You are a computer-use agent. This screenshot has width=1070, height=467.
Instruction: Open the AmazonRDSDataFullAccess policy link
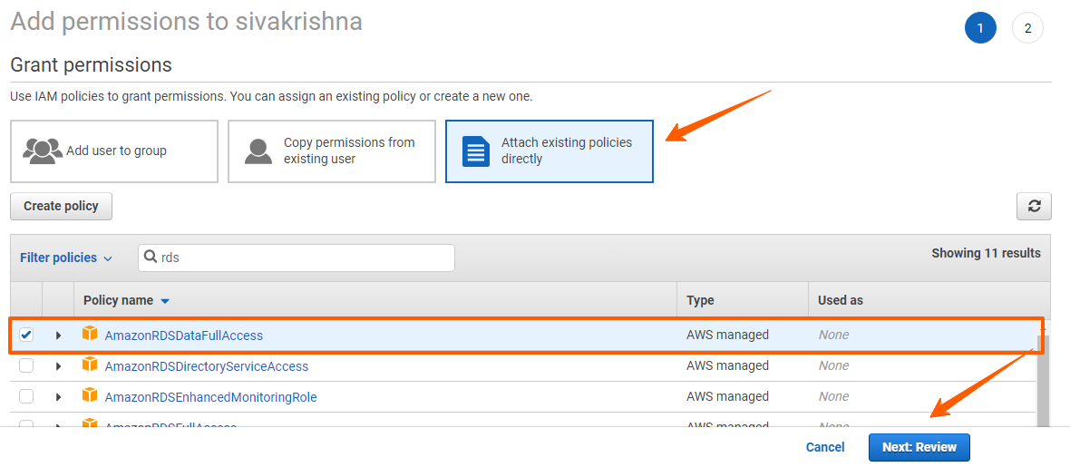pos(183,336)
